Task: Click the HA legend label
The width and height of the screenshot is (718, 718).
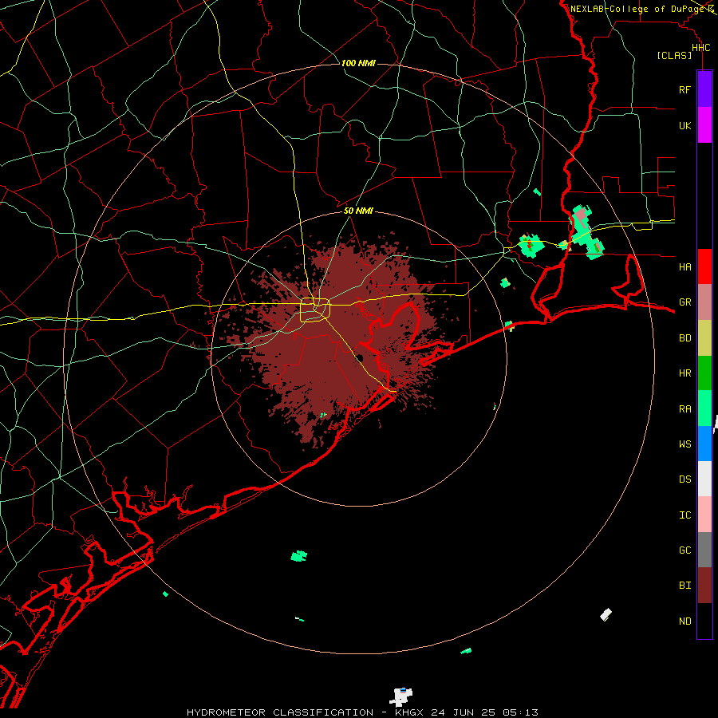Action: coord(685,266)
